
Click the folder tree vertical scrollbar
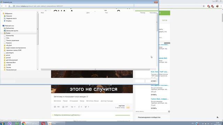tap(38, 29)
